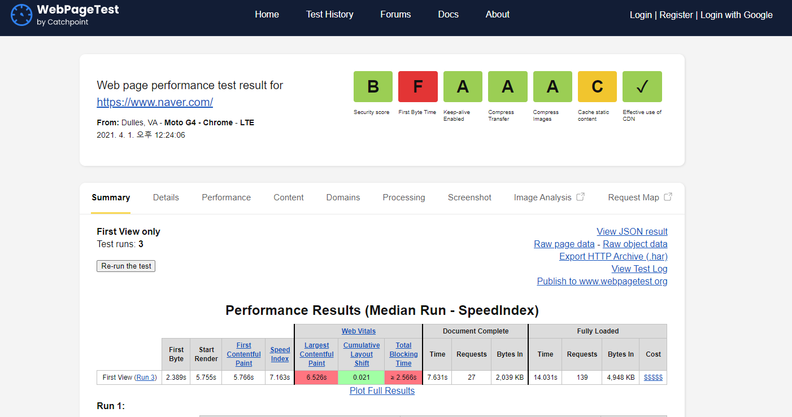Click the 7.163s Speed Index value
The width and height of the screenshot is (792, 417).
[x=280, y=378]
